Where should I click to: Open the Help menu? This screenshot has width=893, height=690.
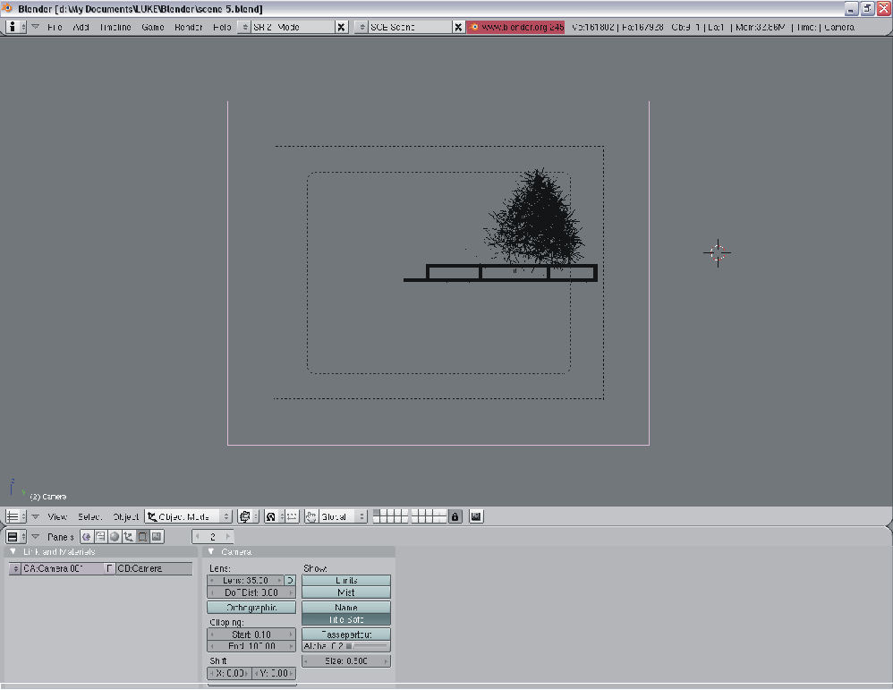point(222,27)
